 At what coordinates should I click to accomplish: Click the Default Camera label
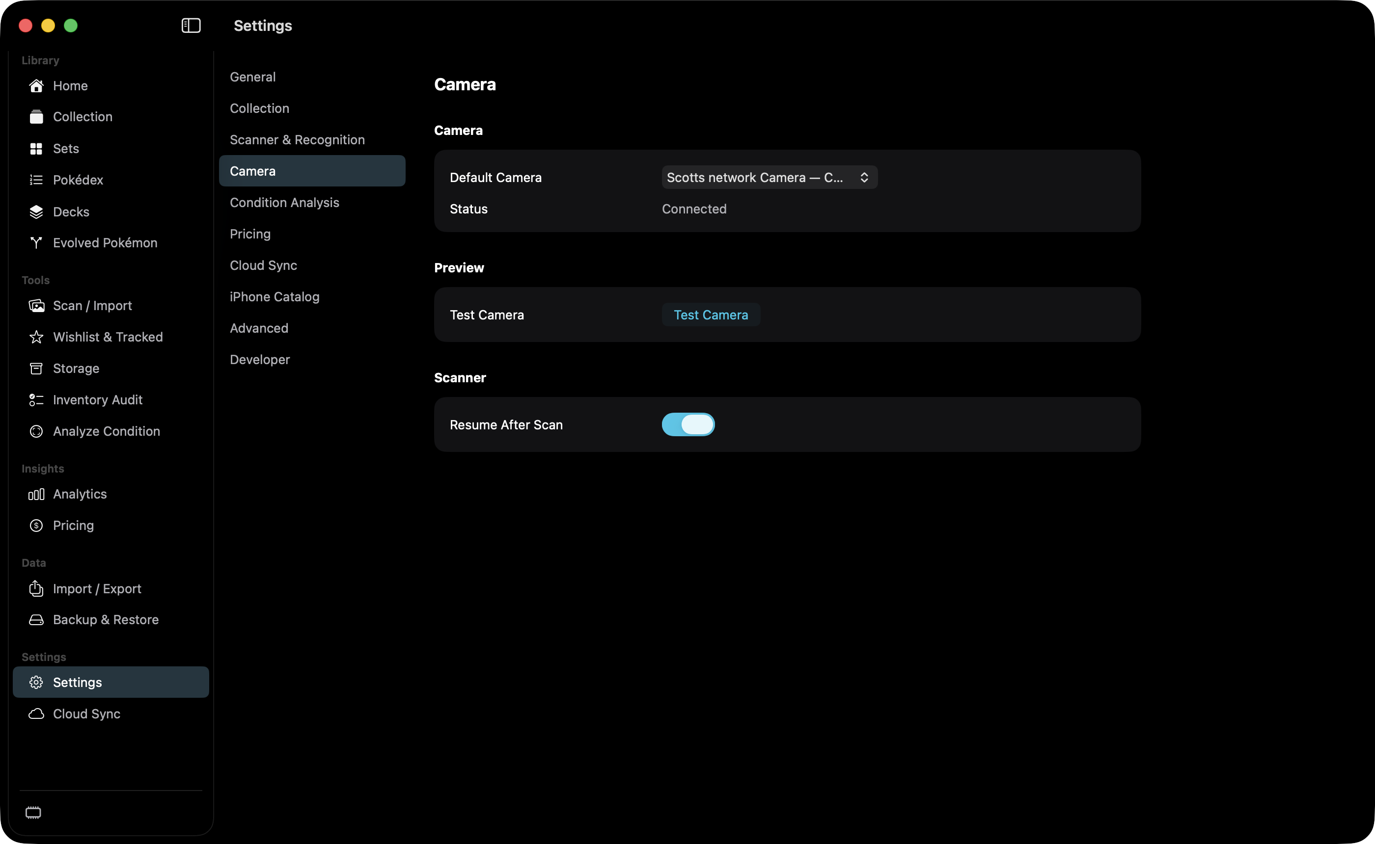495,178
